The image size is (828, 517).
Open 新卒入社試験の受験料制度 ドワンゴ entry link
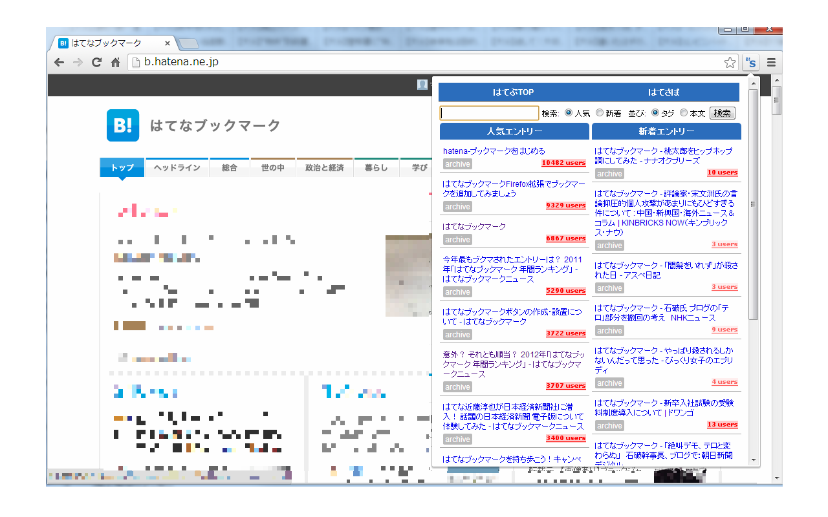tap(664, 408)
